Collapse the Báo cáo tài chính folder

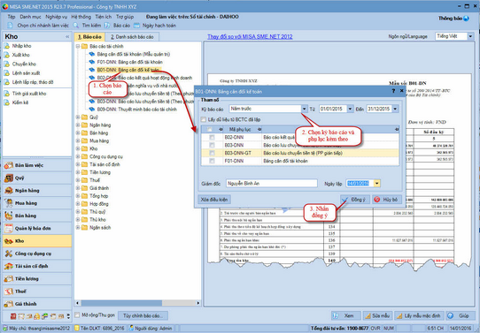click(x=78, y=47)
